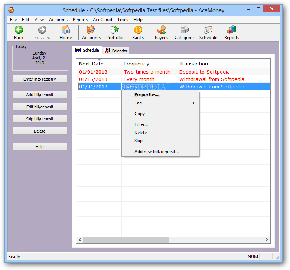
Task: Click the scrollbar right arrow
Action: coord(267,240)
